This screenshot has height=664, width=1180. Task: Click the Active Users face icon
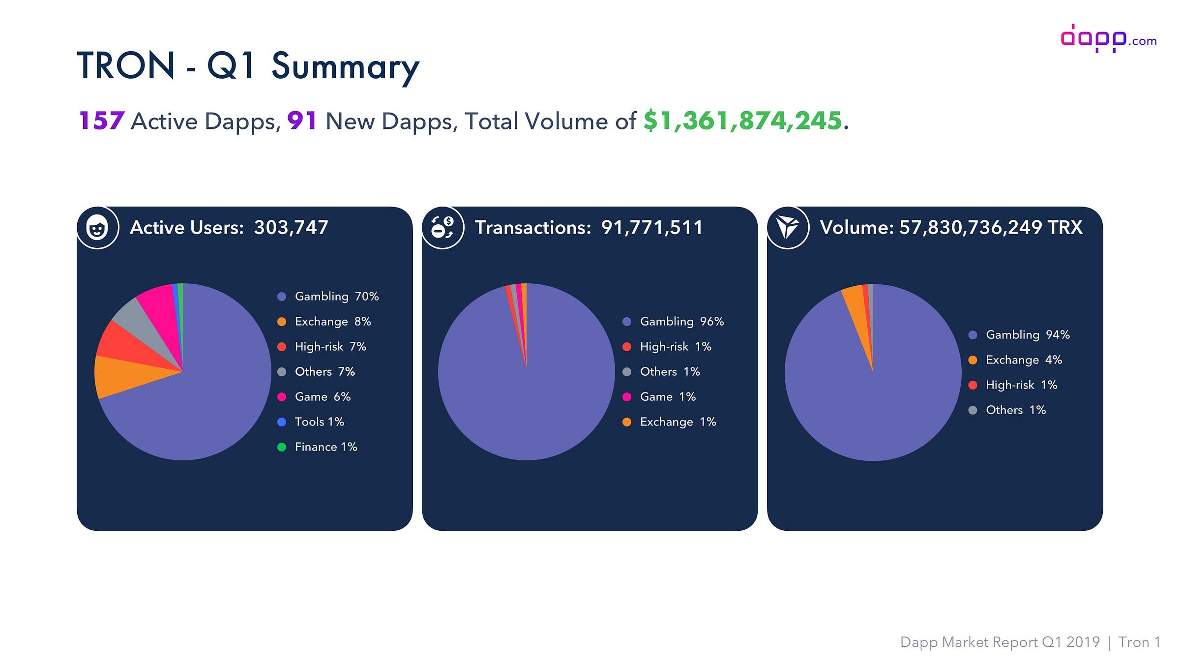[x=97, y=228]
